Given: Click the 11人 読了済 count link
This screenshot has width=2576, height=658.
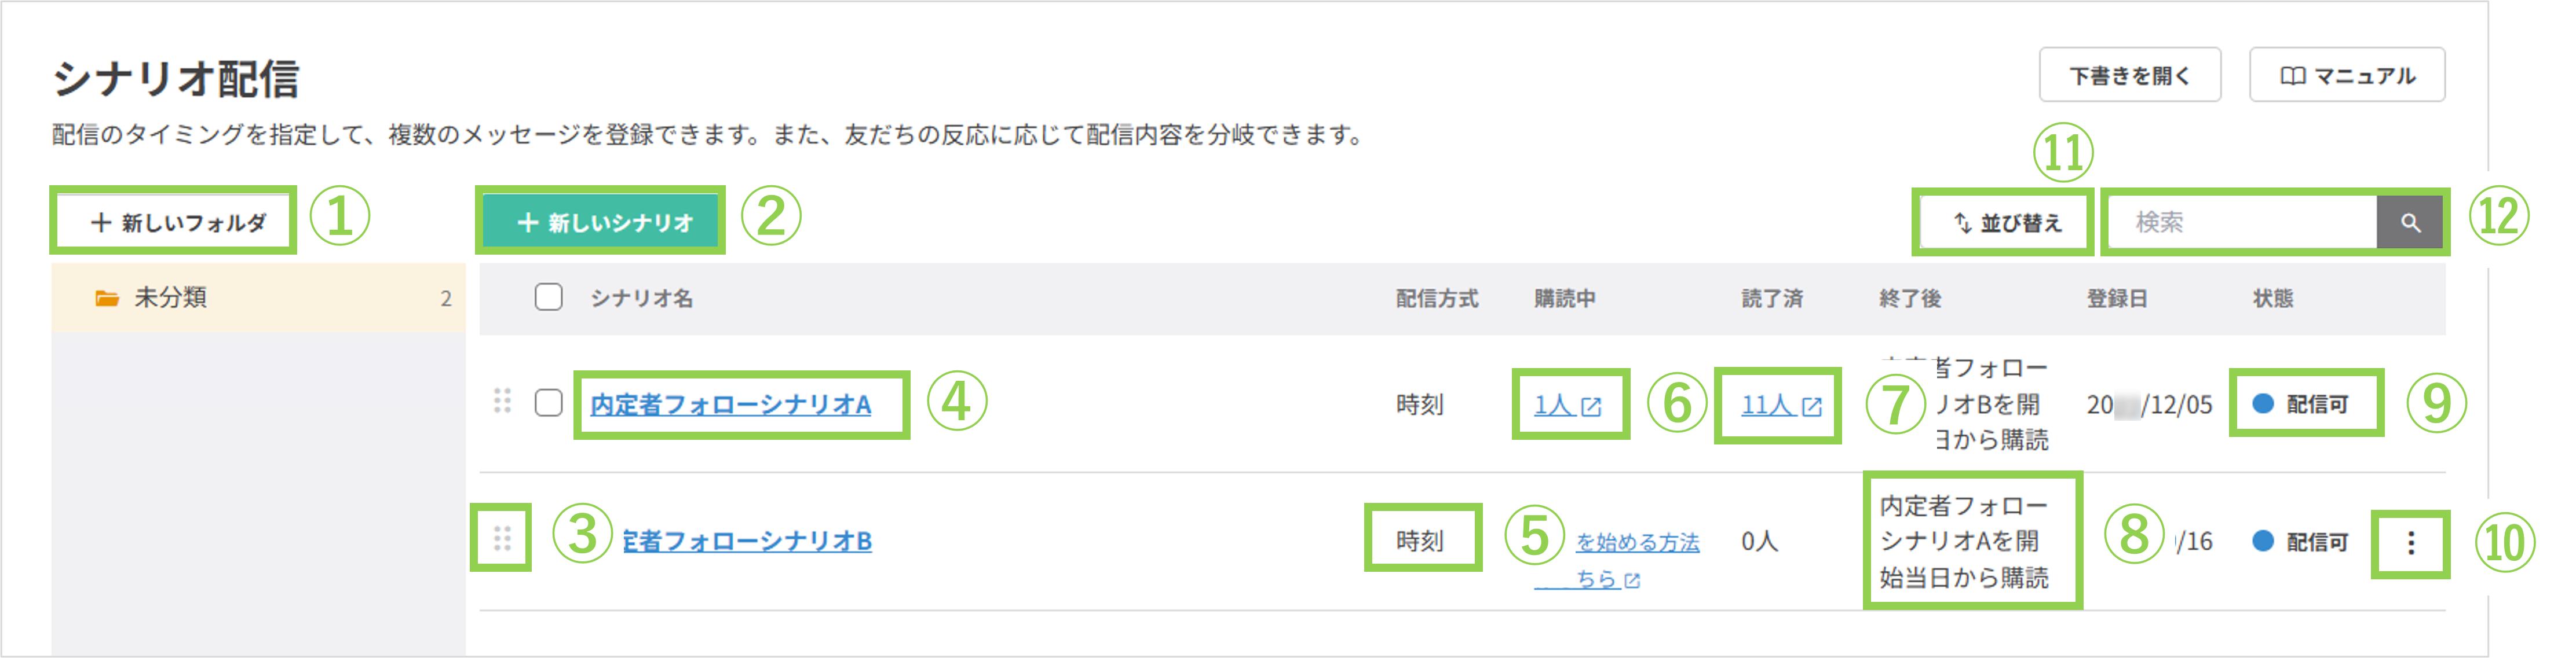Looking at the screenshot, I should pos(1767,405).
